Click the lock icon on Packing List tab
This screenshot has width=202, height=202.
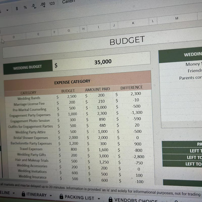pos(61,196)
